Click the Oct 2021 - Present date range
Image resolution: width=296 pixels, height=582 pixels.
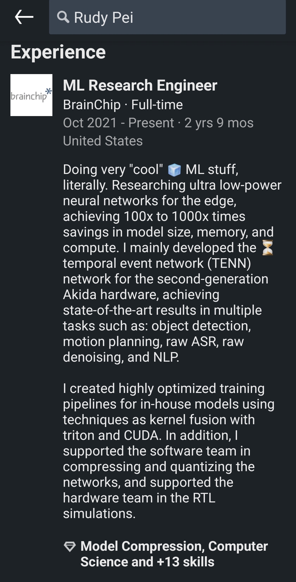[x=119, y=123]
